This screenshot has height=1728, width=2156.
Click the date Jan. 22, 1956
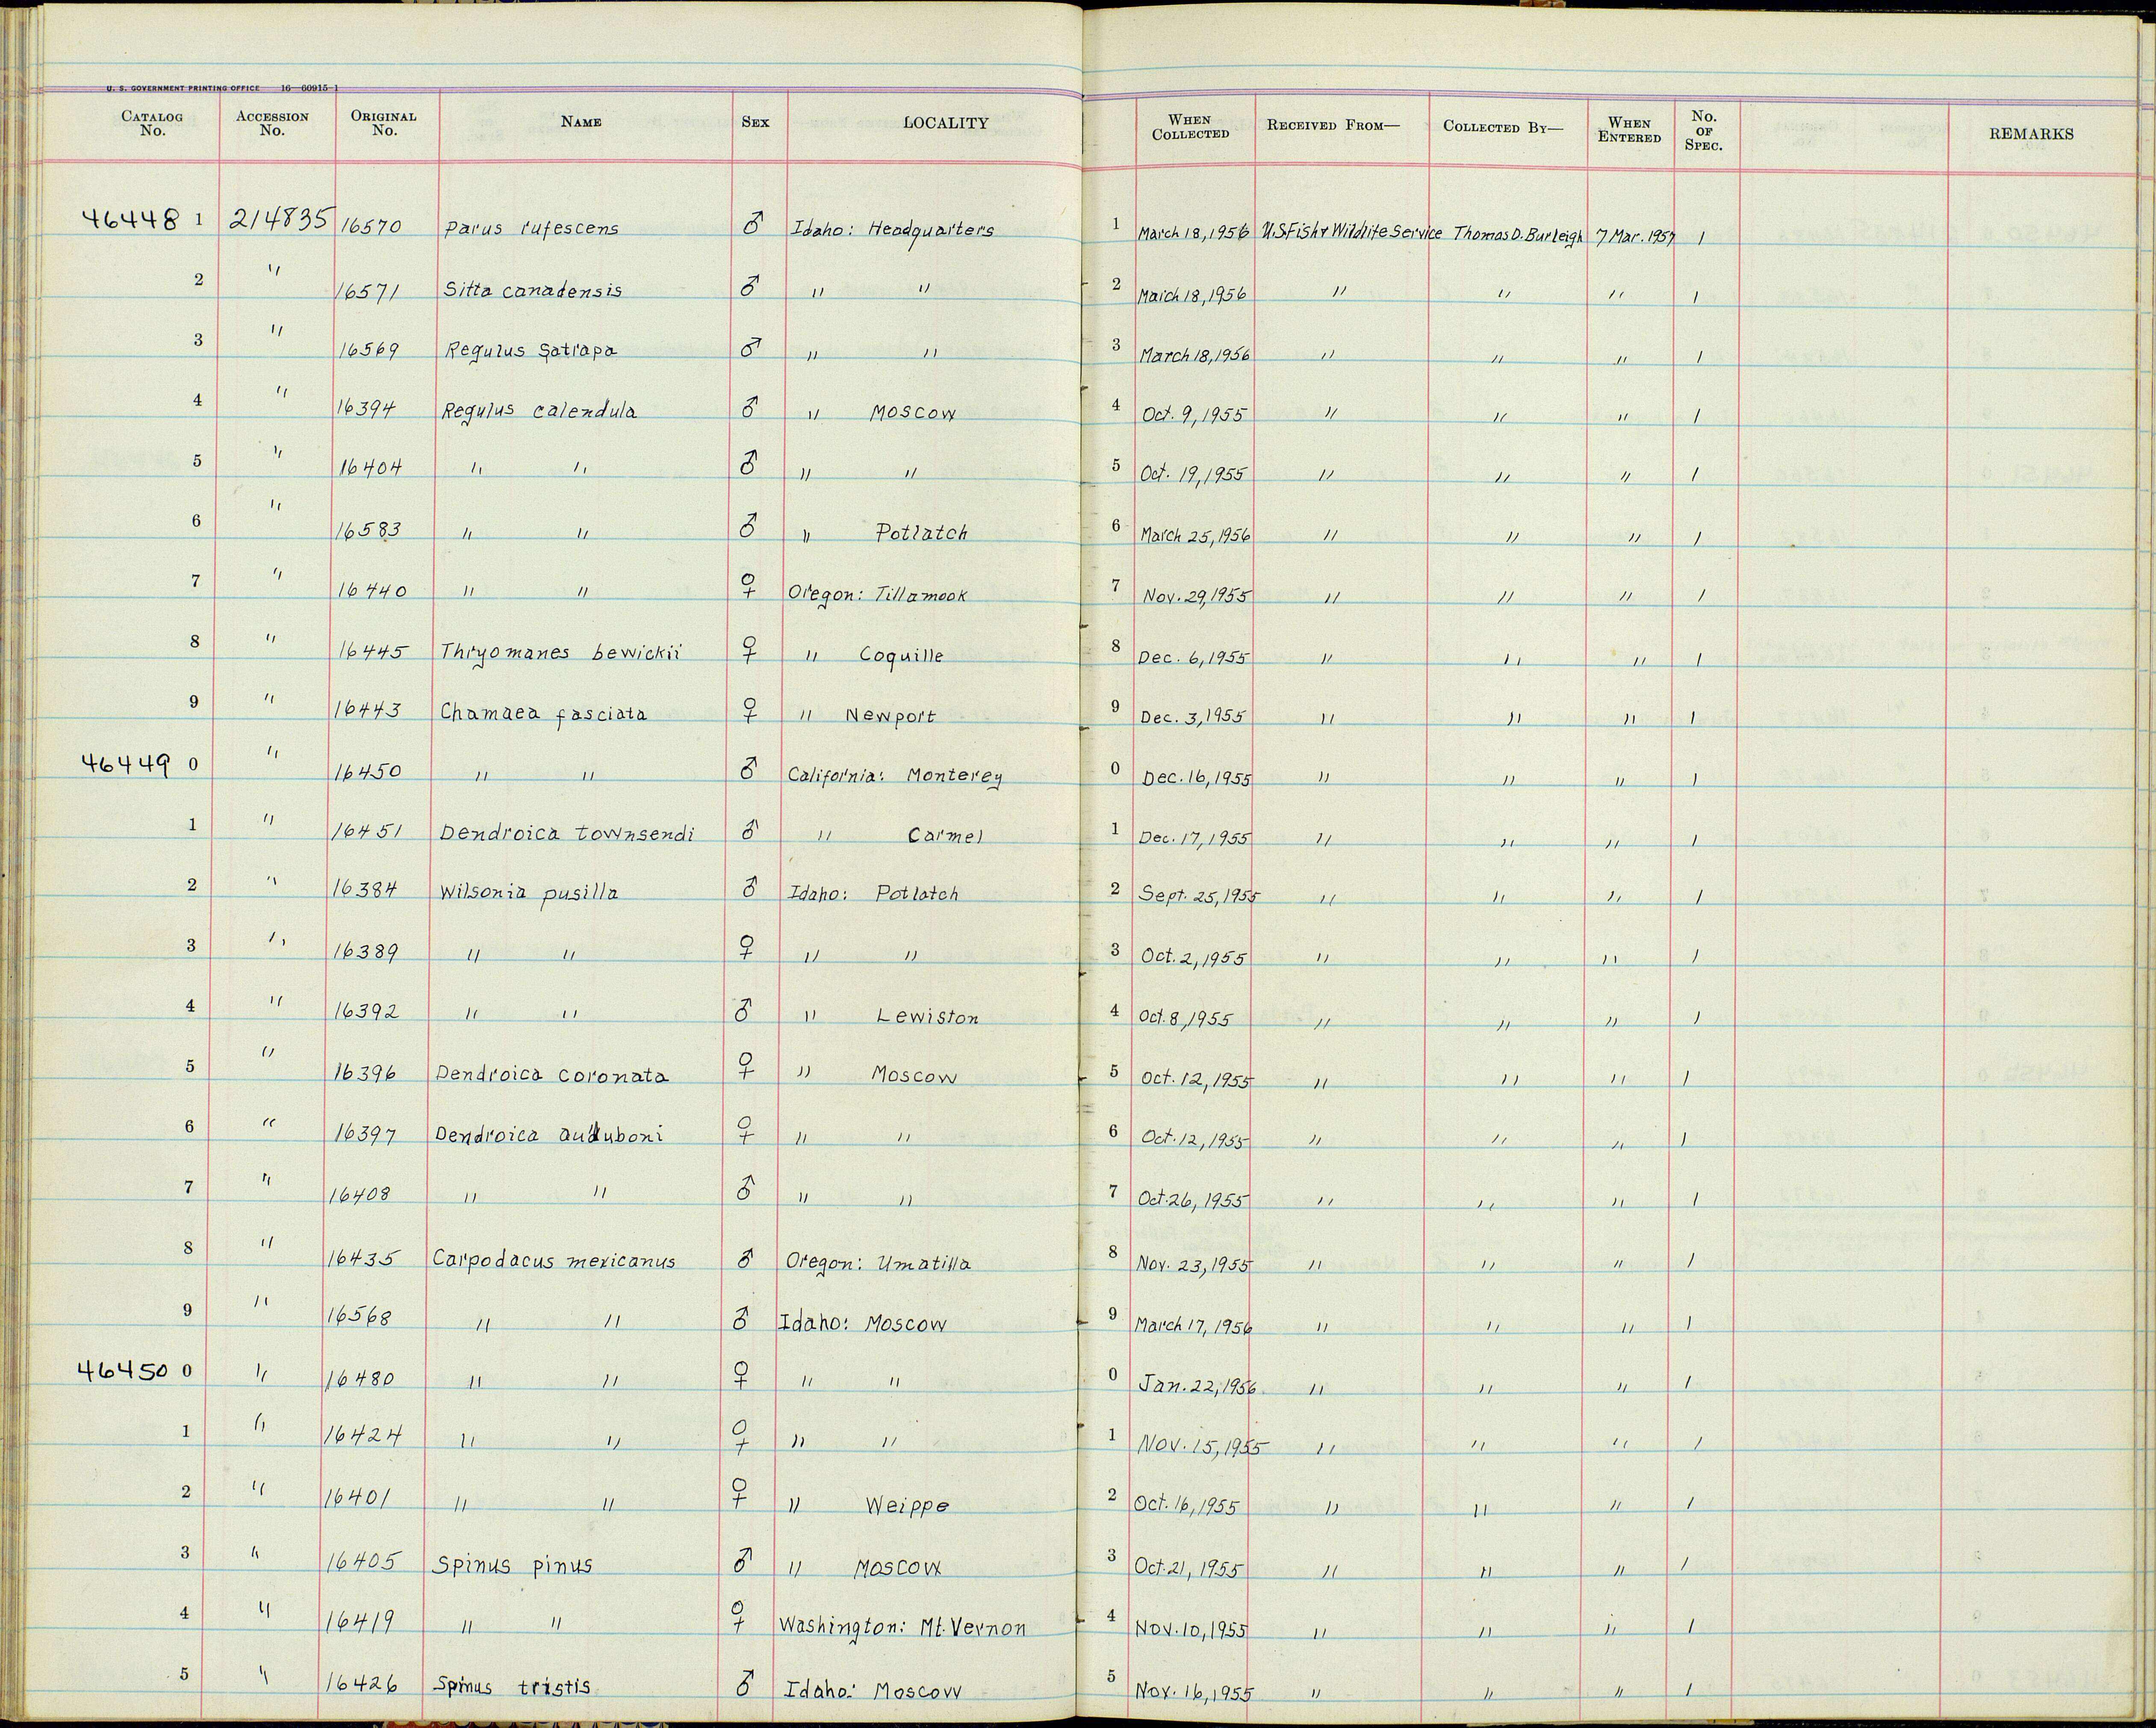1198,1386
